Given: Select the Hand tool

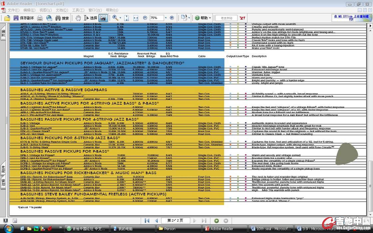Looking at the screenshot, I should pyautogui.click(x=78, y=18).
